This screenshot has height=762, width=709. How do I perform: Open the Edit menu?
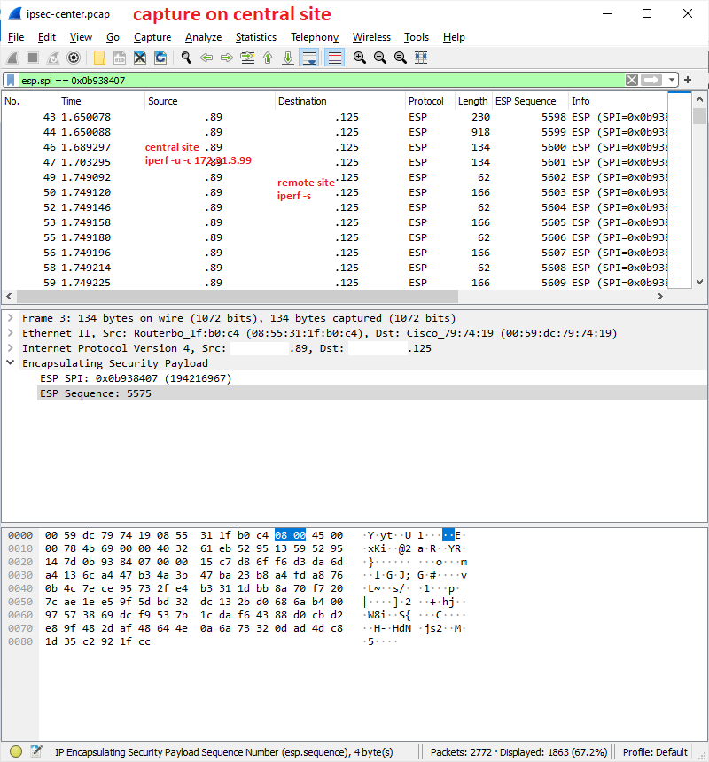coord(47,37)
